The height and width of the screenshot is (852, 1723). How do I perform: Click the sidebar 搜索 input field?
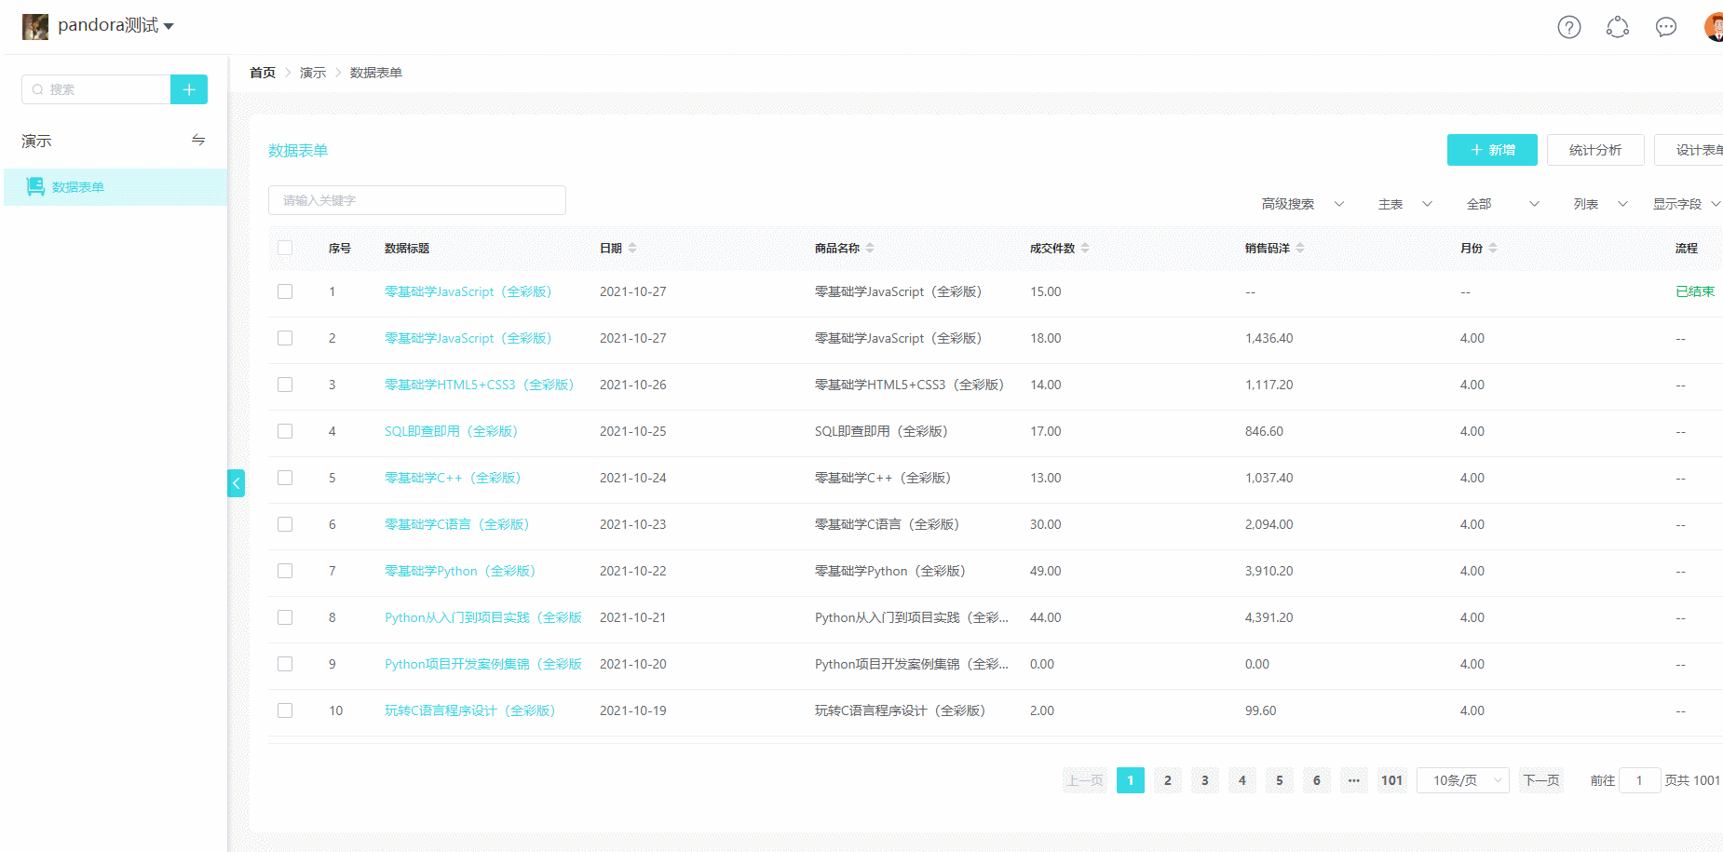click(96, 89)
